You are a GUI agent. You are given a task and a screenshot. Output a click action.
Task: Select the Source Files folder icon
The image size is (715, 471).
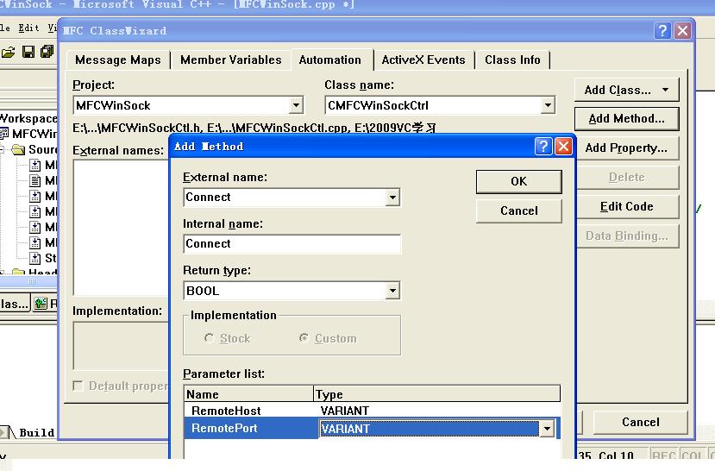[19, 149]
